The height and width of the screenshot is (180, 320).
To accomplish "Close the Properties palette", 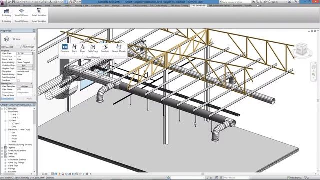I will point(34,31).
